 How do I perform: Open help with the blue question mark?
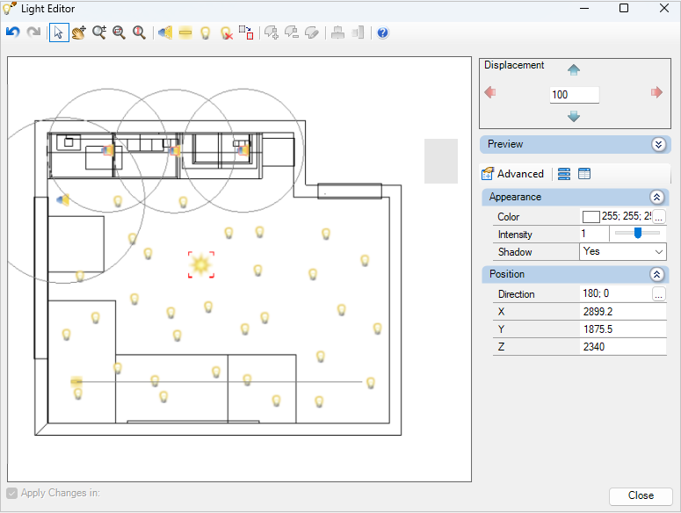pyautogui.click(x=382, y=33)
